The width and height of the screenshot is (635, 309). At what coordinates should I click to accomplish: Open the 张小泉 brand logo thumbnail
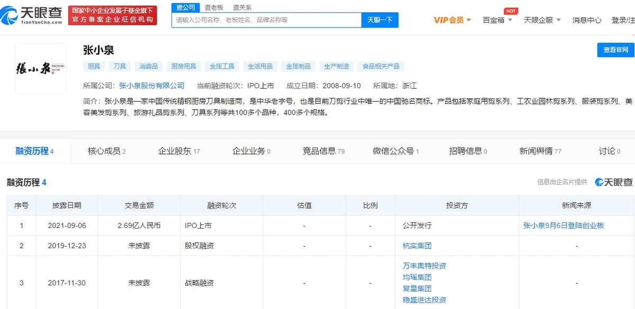41,69
